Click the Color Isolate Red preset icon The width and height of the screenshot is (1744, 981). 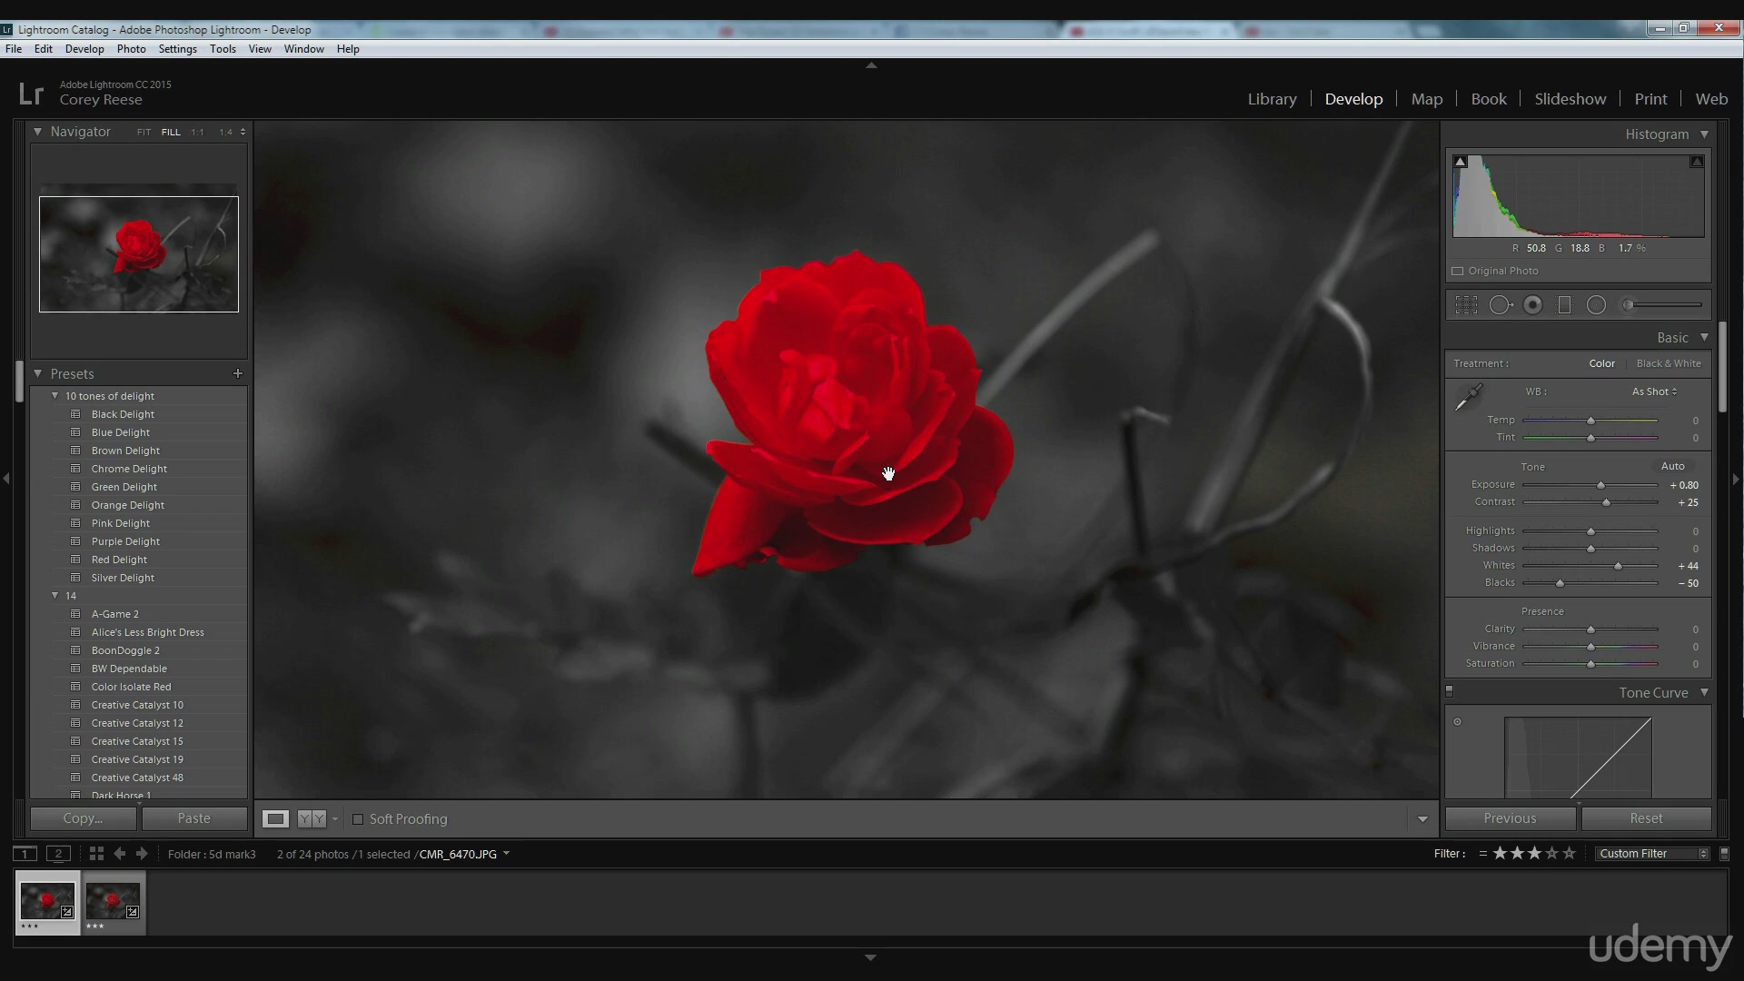coord(75,687)
